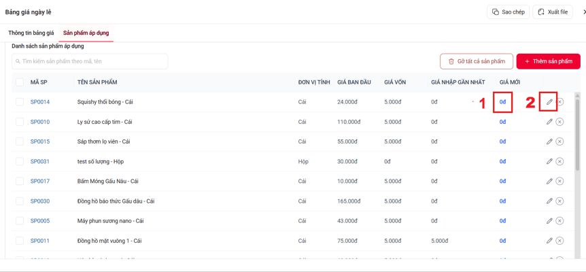
Task: Remove SP0030 with circle-x icon
Action: coord(559,201)
